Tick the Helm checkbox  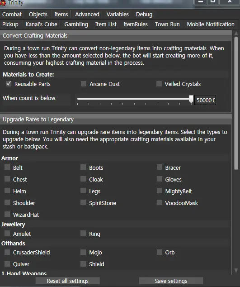tap(7, 191)
